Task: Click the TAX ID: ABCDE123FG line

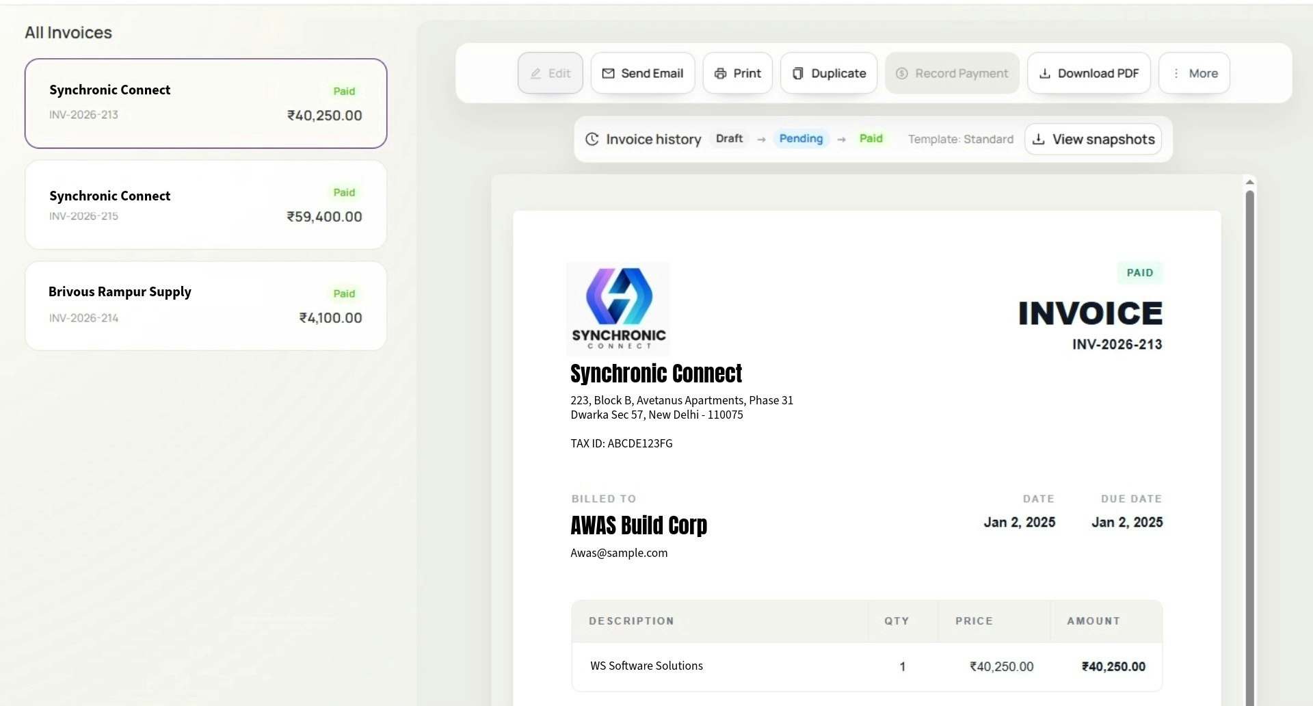Action: 621,443
